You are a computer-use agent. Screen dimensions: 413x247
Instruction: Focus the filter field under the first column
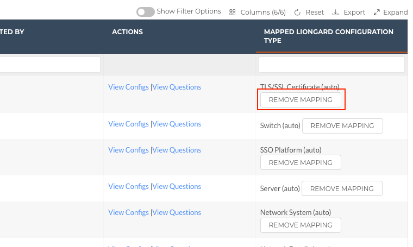point(50,65)
